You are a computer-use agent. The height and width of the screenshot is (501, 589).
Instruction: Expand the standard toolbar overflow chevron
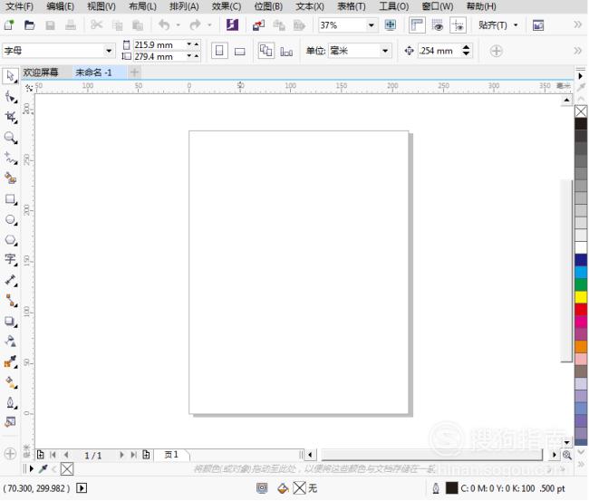point(578,25)
